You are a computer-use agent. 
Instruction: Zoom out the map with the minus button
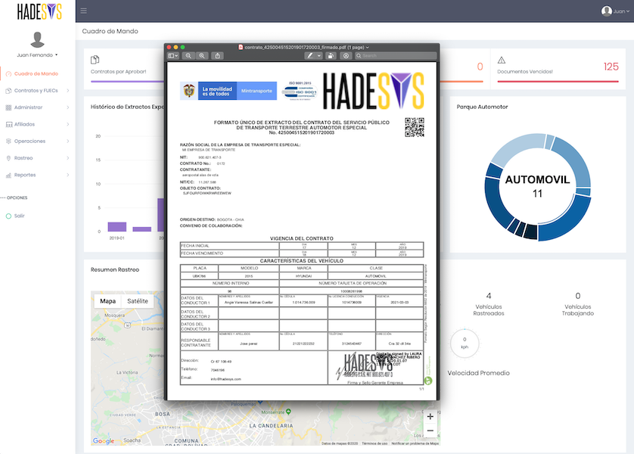(x=430, y=431)
